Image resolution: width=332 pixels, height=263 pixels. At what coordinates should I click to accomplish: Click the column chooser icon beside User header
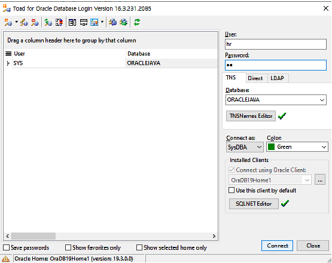pos(8,54)
